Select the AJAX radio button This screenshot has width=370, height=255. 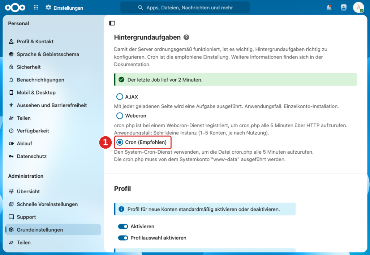coord(120,97)
